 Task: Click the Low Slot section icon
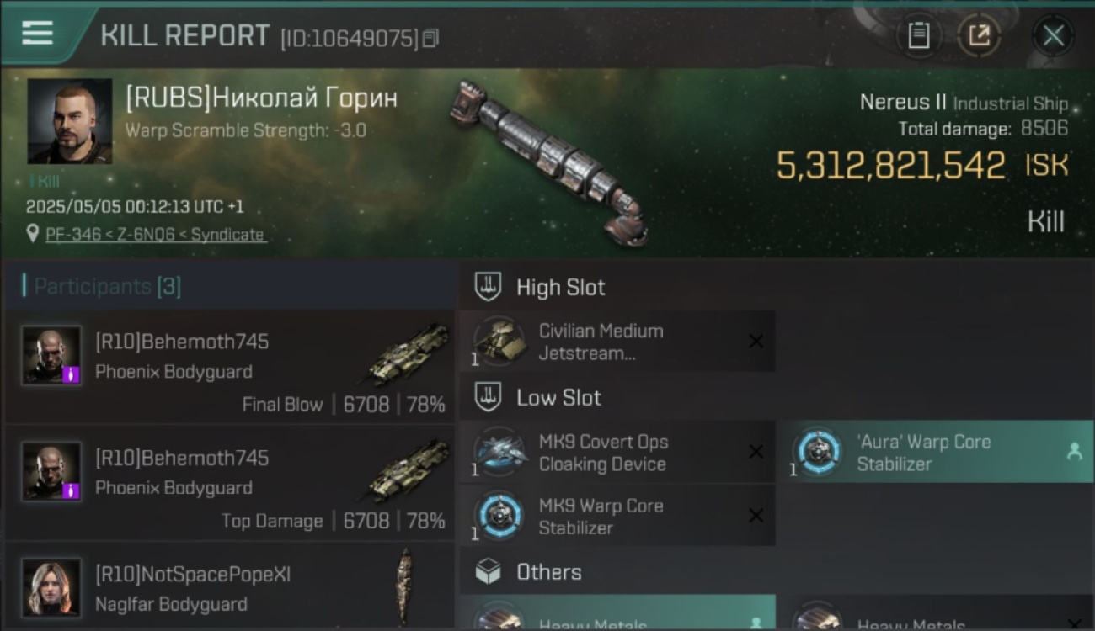(x=488, y=397)
